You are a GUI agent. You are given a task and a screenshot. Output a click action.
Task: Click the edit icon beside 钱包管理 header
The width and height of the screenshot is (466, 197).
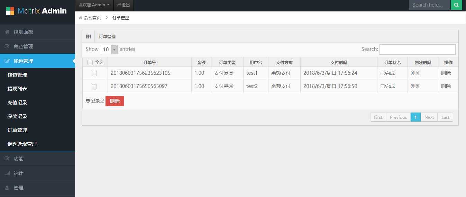(7, 61)
